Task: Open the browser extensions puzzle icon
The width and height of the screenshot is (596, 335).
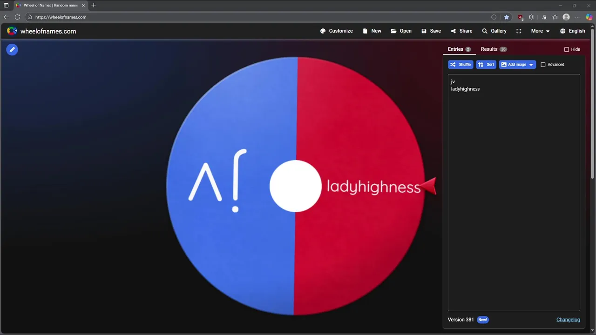Action: [x=531, y=17]
